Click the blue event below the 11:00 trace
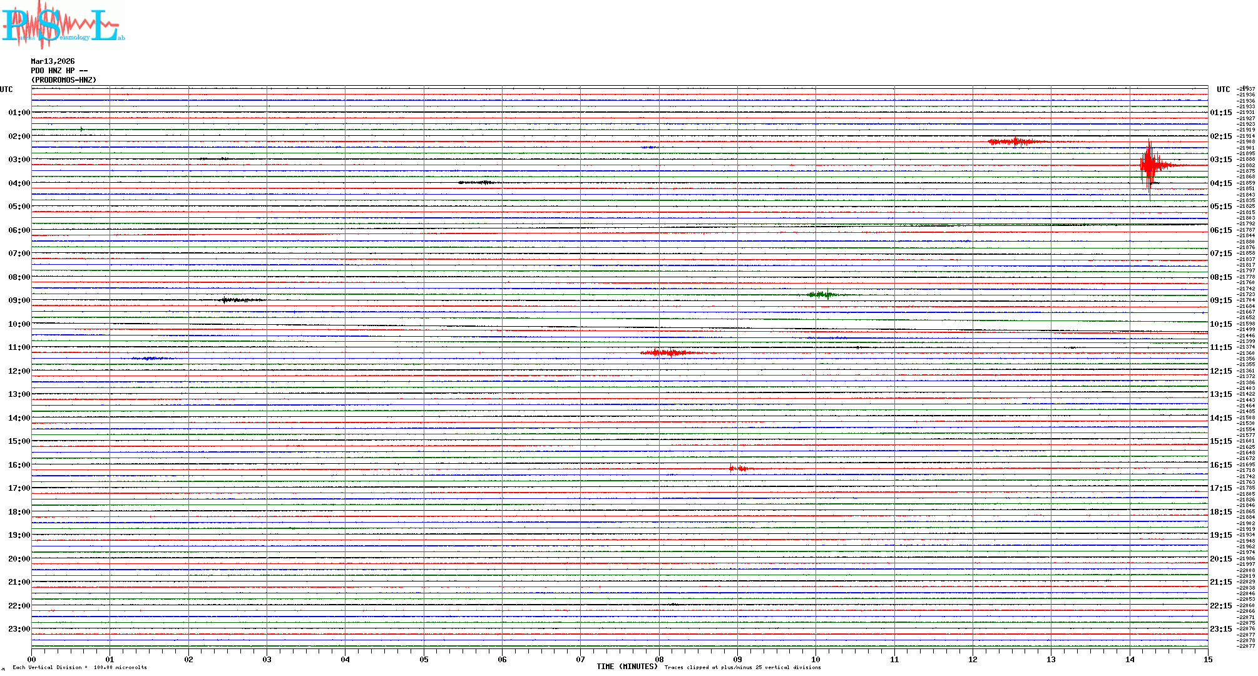Image resolution: width=1258 pixels, height=676 pixels. [149, 359]
